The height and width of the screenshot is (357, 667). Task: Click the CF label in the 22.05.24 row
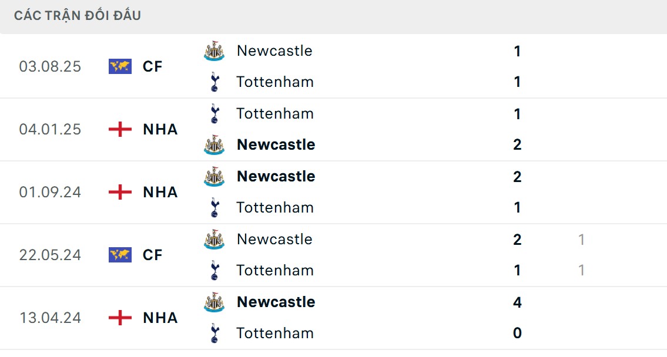(152, 255)
